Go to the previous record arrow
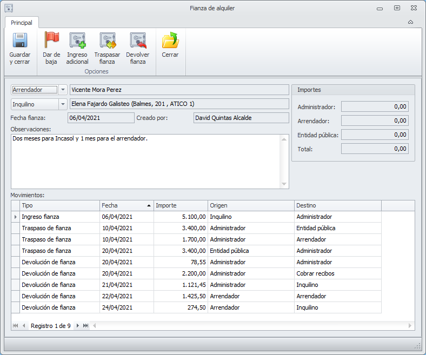 (24, 326)
